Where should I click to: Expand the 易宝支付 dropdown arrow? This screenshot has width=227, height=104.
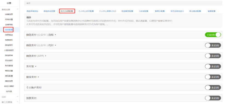tap(38, 77)
